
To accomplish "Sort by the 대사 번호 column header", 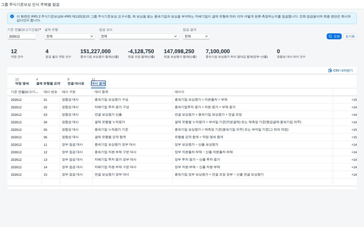I will pos(51,92).
